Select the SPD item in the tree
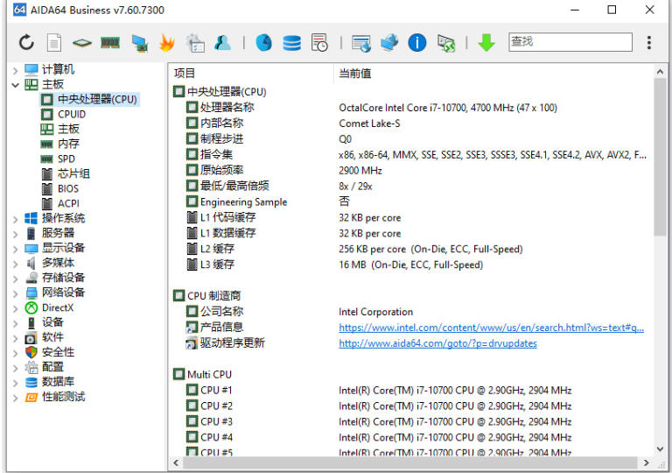The image size is (672, 473). (x=66, y=159)
